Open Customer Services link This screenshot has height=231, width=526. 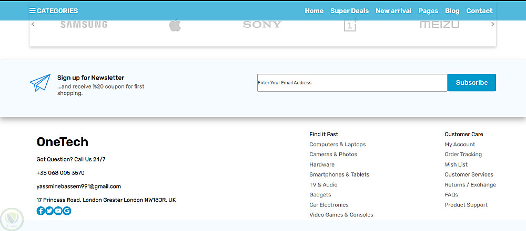tap(469, 174)
